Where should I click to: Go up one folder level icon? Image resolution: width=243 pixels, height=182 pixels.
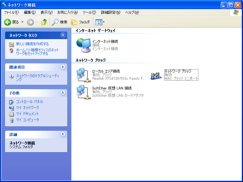pyautogui.click(x=44, y=22)
